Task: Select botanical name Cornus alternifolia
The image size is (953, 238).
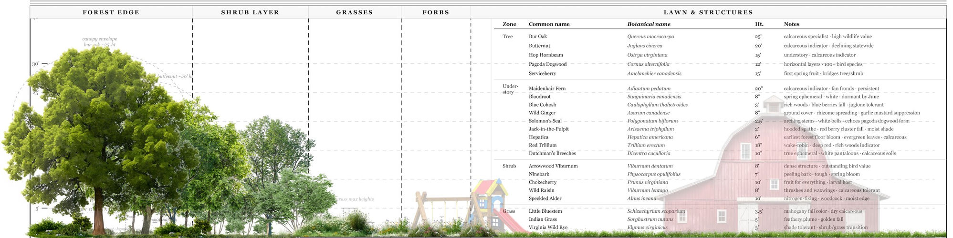Action: click(648, 64)
